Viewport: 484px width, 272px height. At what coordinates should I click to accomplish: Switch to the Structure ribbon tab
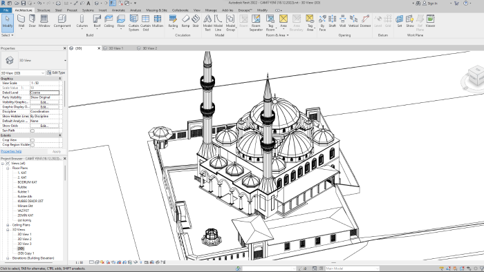(x=44, y=10)
